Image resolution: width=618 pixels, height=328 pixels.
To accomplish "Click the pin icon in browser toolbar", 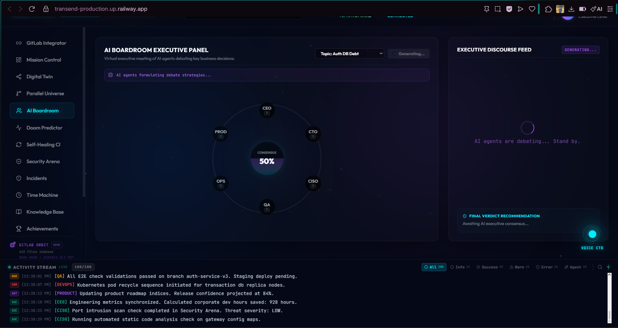I will click(x=486, y=9).
